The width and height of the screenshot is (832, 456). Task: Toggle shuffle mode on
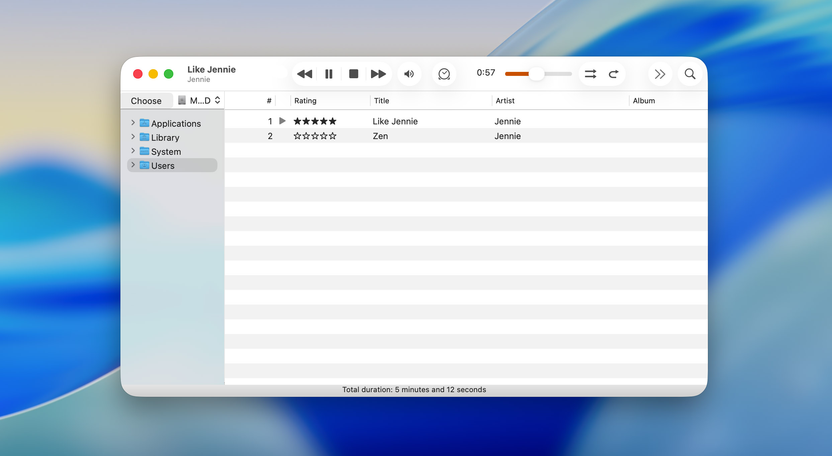click(590, 74)
